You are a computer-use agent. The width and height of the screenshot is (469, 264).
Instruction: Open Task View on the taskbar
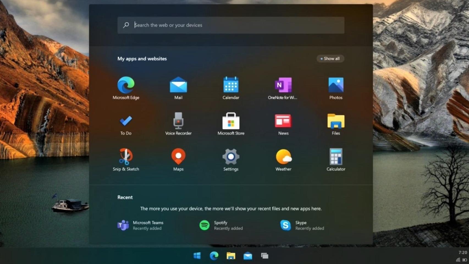coord(265,256)
